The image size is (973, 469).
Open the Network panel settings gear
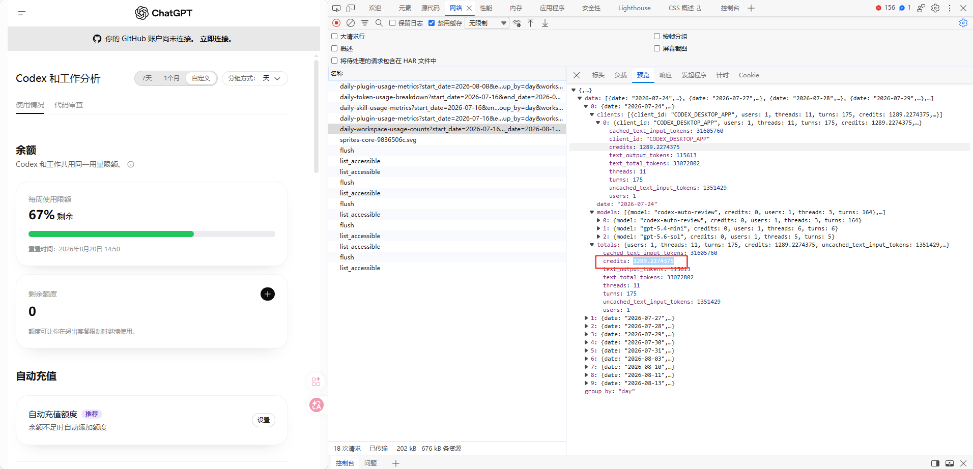pos(963,23)
